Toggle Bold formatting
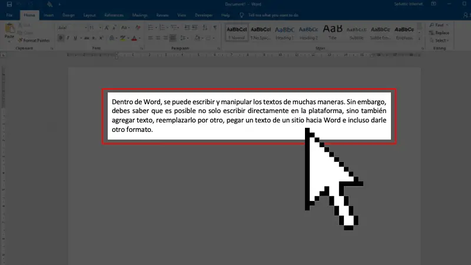The height and width of the screenshot is (265, 471). click(x=61, y=38)
